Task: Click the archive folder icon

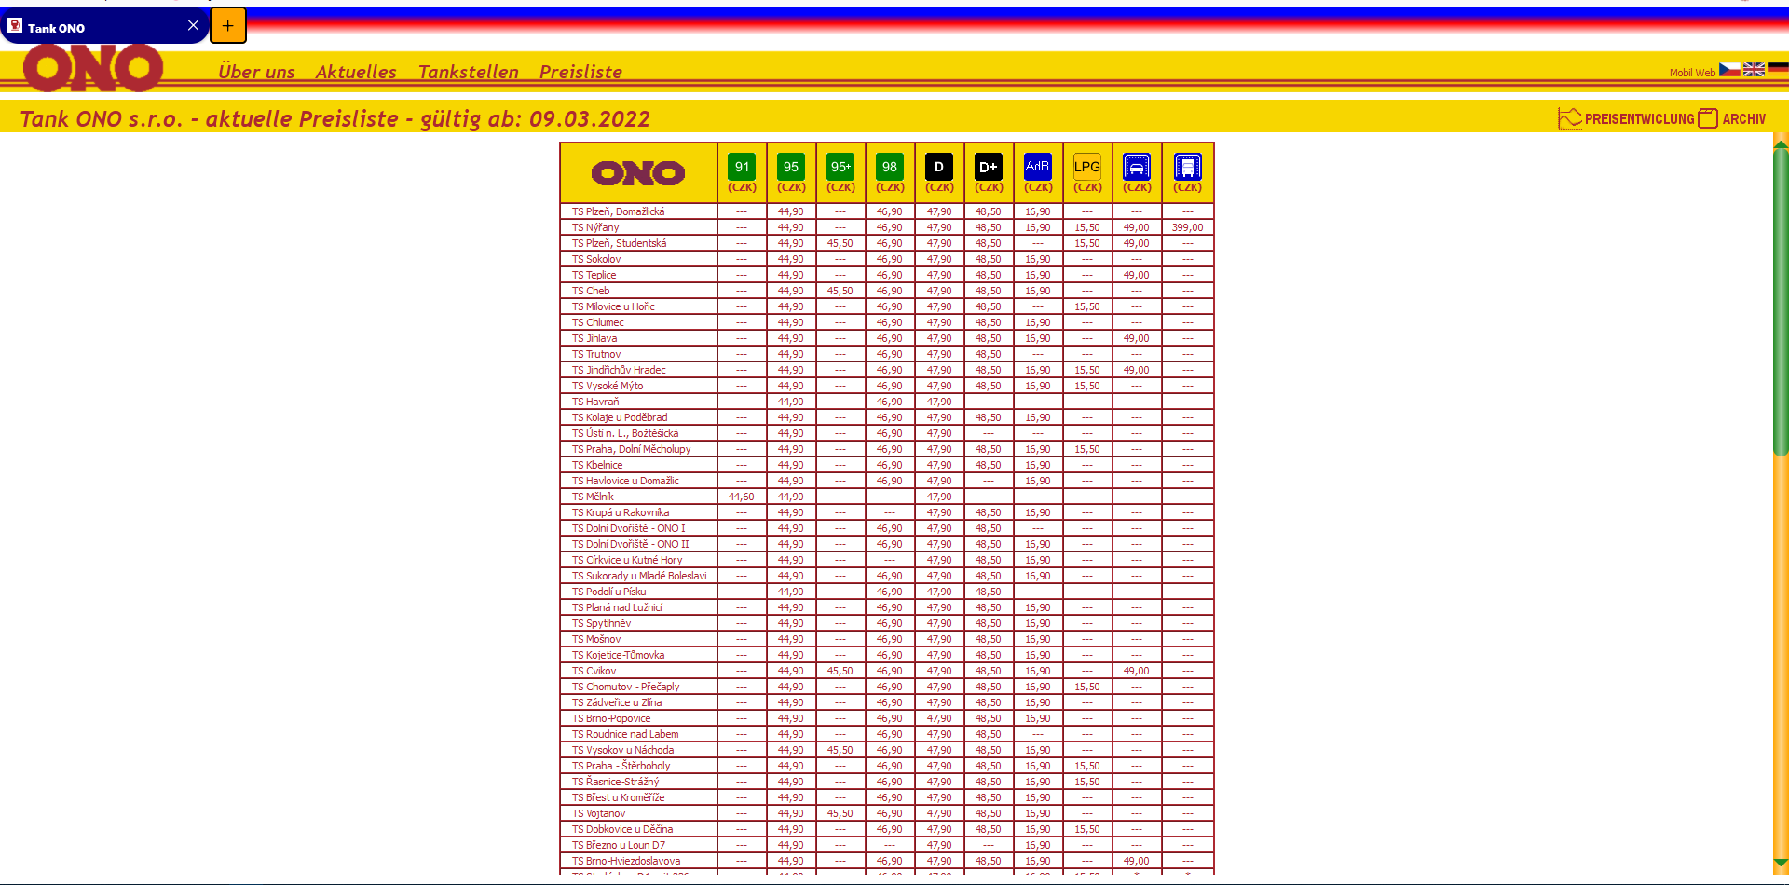Action: point(1708,118)
